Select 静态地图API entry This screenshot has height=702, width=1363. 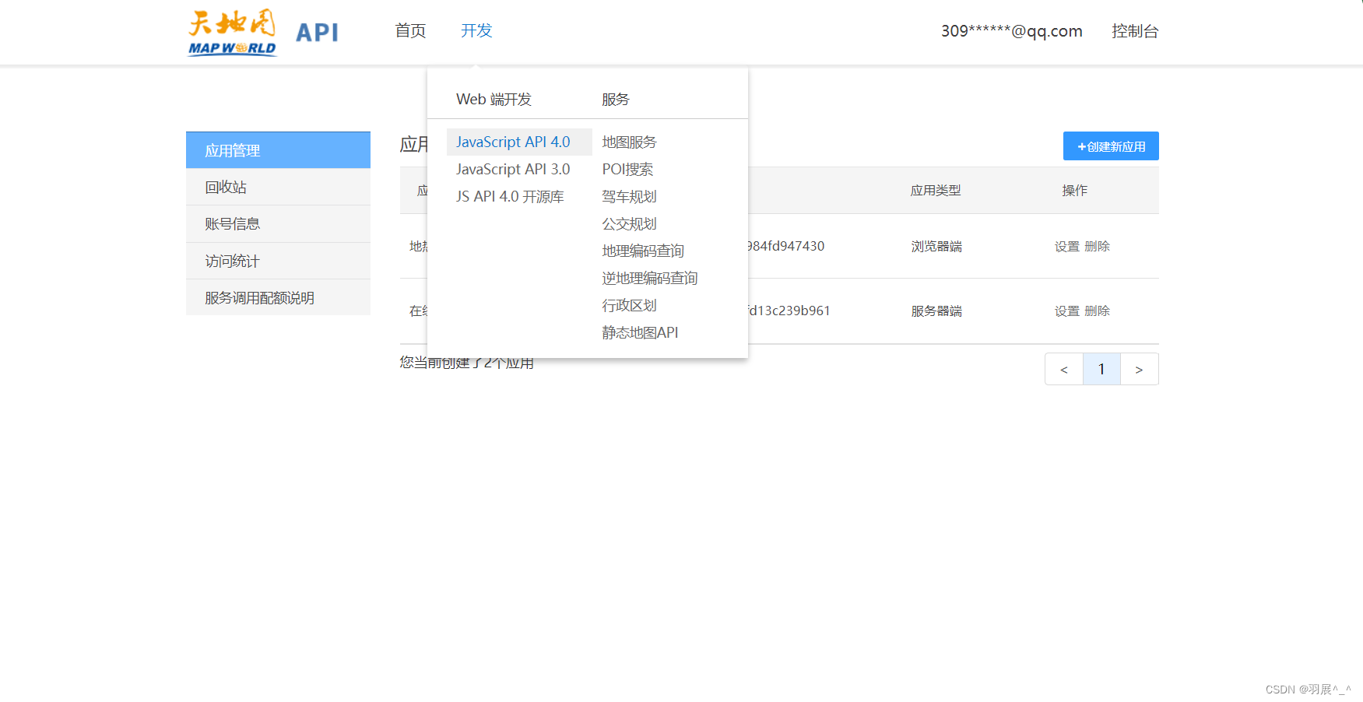(x=641, y=332)
